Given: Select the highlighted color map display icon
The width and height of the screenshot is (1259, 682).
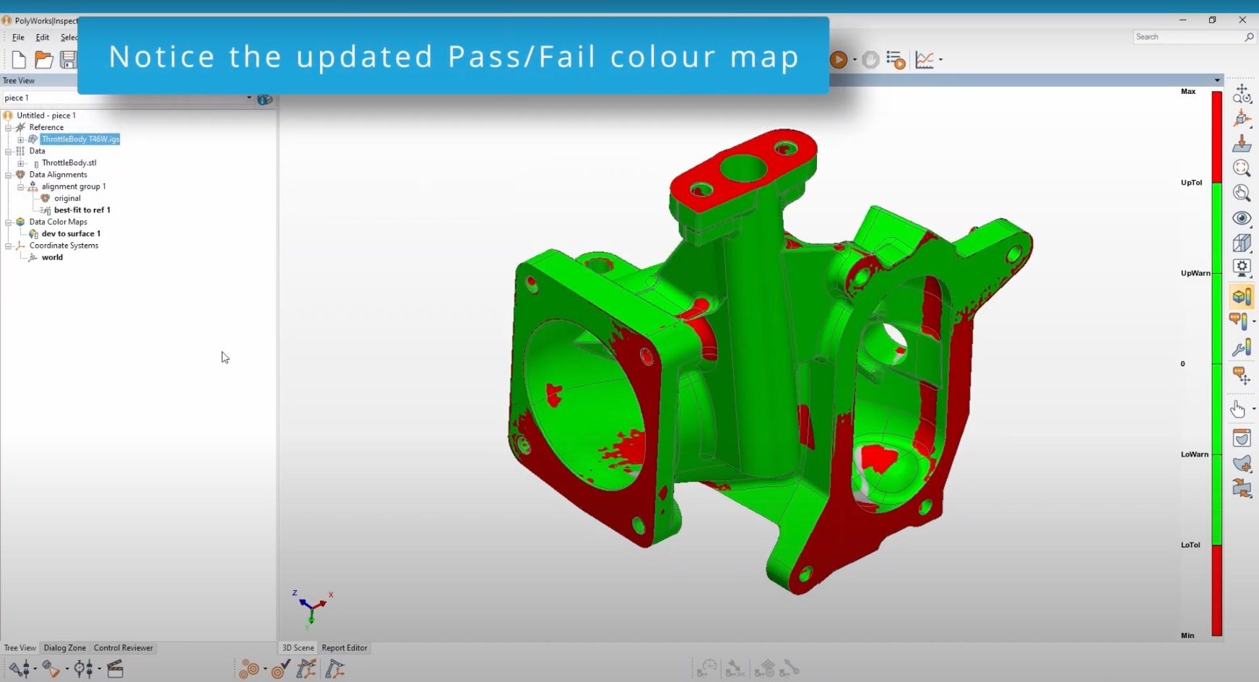Looking at the screenshot, I should (x=1241, y=296).
